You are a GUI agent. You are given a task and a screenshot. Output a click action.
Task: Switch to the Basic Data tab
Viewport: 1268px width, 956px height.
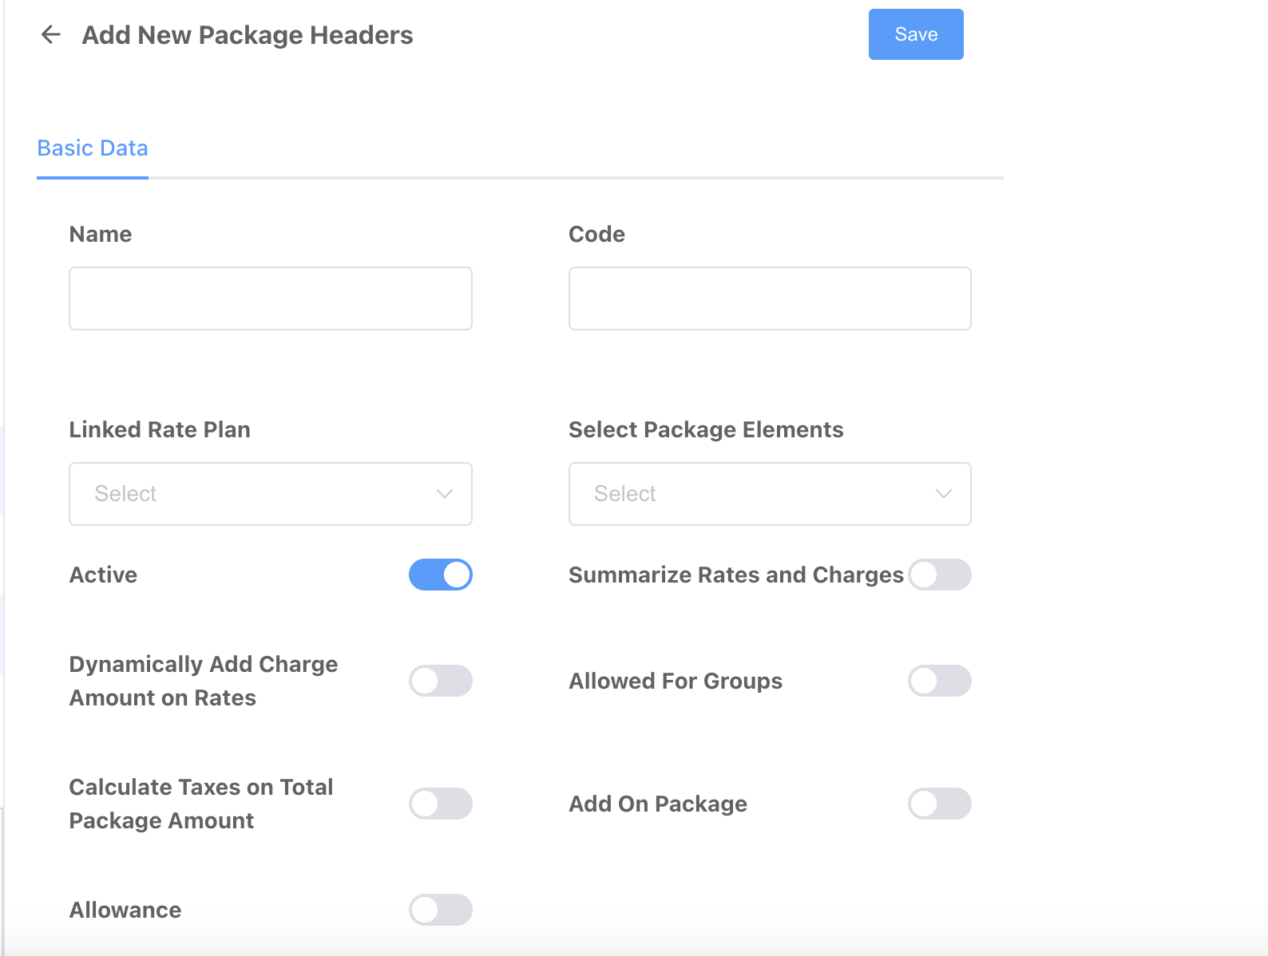(x=93, y=148)
